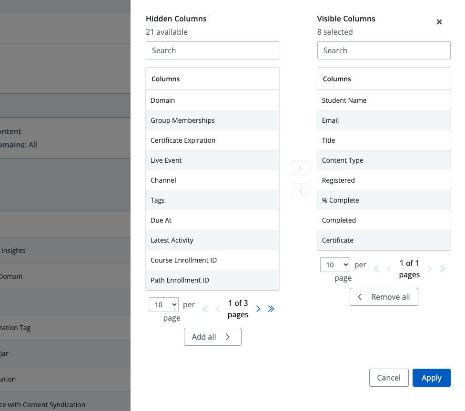Screen dimensions: 465x411
Task: Select Completed visible column
Action: coord(384,220)
